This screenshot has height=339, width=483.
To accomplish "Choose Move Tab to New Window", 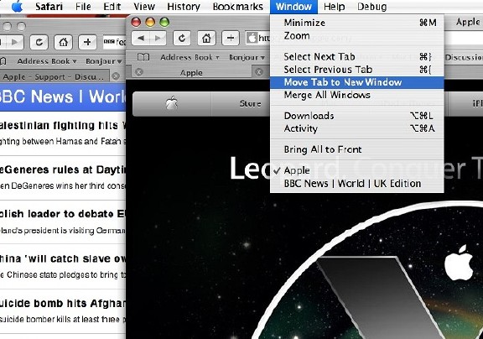I will (356, 82).
